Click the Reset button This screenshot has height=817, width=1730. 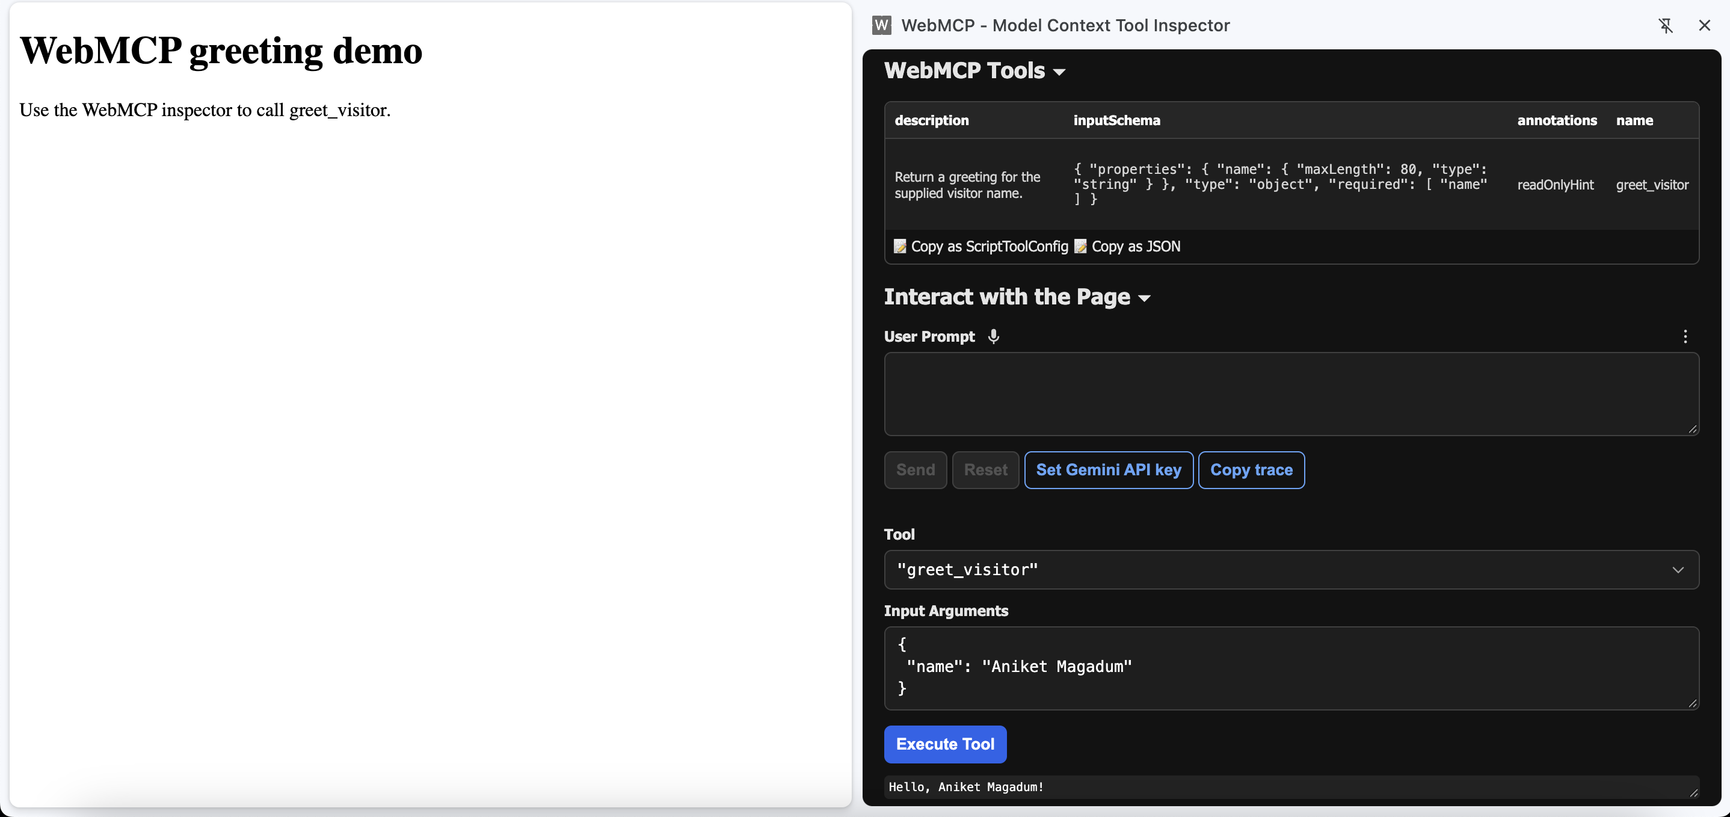(985, 470)
